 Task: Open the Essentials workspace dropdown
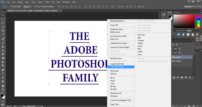pos(192,7)
